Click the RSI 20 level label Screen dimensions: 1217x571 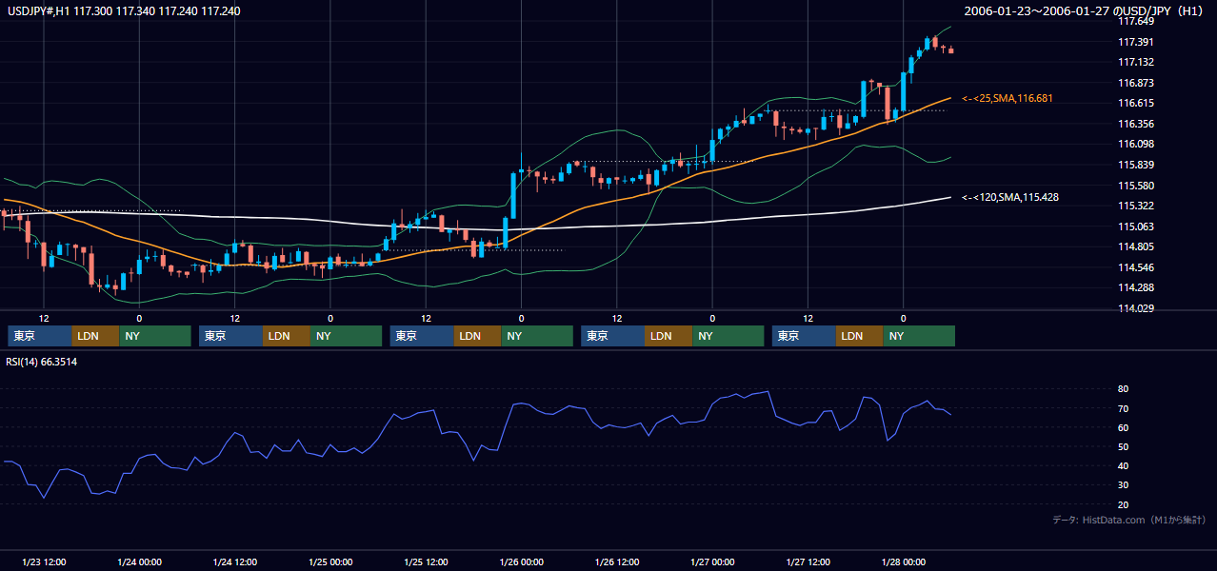pyautogui.click(x=1124, y=504)
